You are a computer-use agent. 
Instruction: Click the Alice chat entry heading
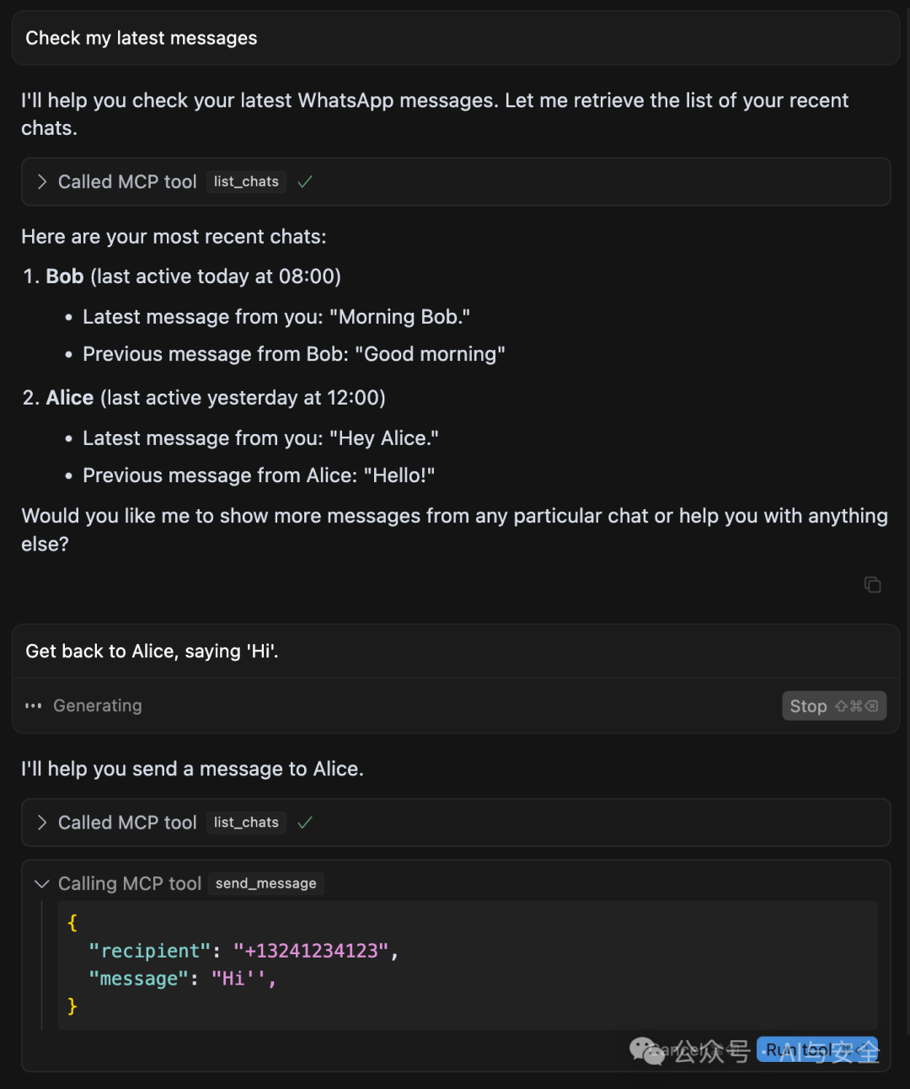pos(70,398)
